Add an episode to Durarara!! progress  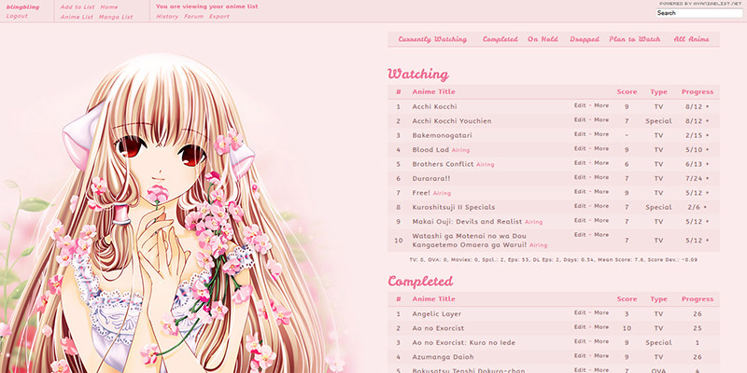[x=707, y=178]
